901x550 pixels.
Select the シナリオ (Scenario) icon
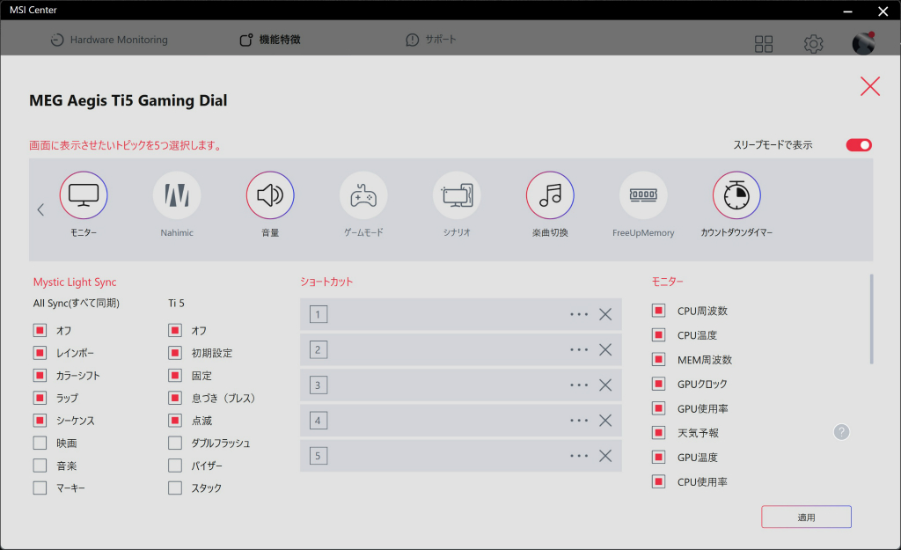[x=457, y=195]
